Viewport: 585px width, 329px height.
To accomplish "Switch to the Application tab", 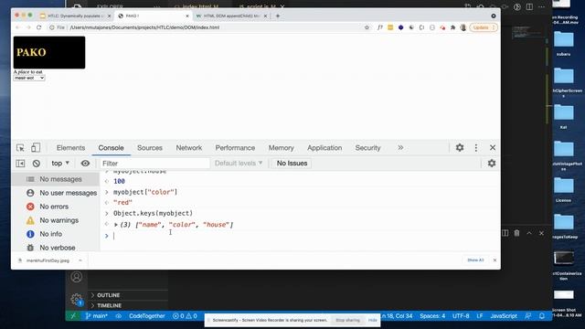I will click(324, 148).
